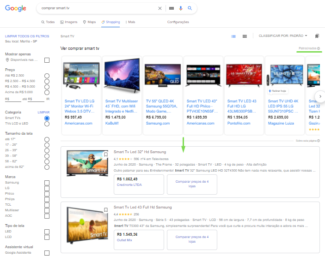Open the on-screen keyboard icon

tap(172, 8)
